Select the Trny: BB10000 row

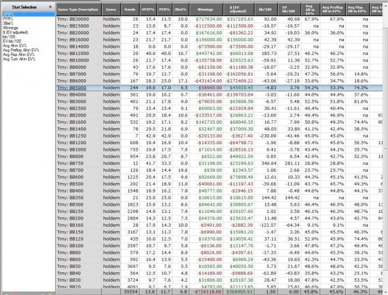click(x=219, y=60)
